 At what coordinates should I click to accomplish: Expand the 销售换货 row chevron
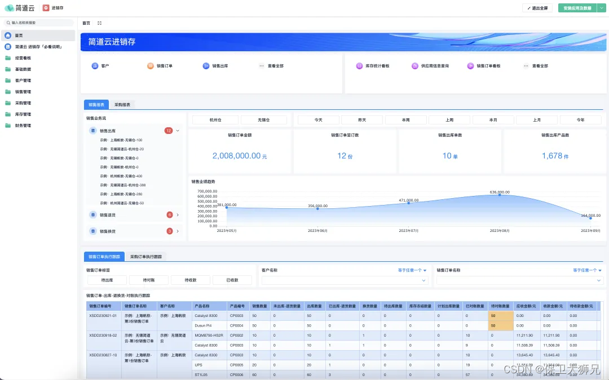point(178,231)
